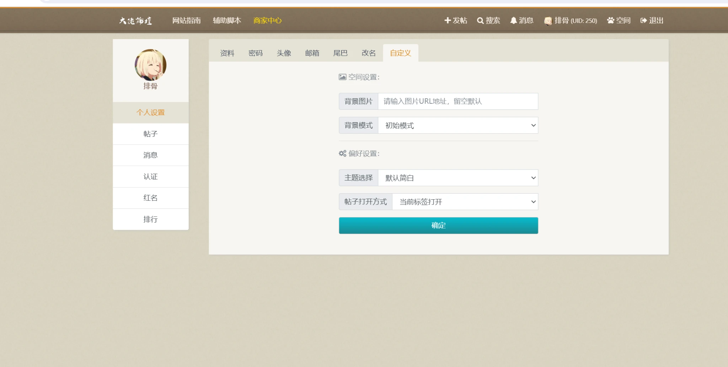Switch to the 头像 tab
728x367 pixels.
(x=284, y=53)
